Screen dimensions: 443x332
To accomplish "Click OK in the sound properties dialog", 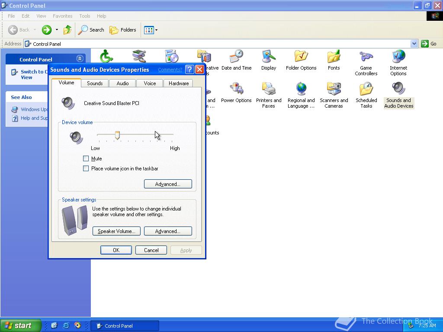I will [116, 250].
